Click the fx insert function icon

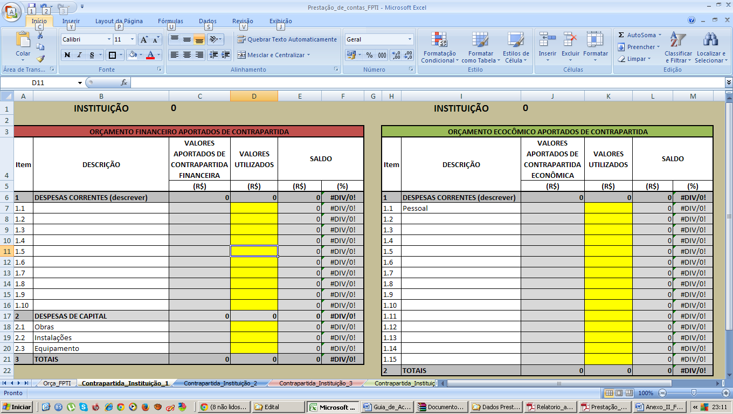[x=124, y=82]
